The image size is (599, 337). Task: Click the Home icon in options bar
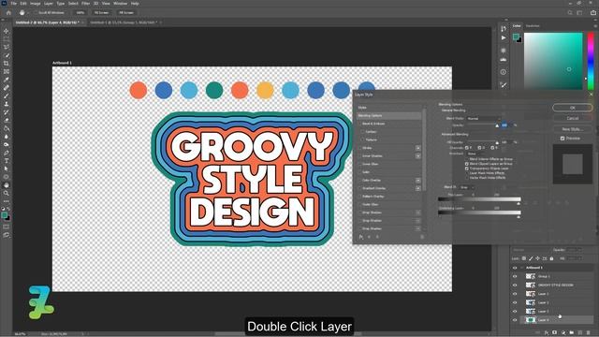(x=8, y=12)
